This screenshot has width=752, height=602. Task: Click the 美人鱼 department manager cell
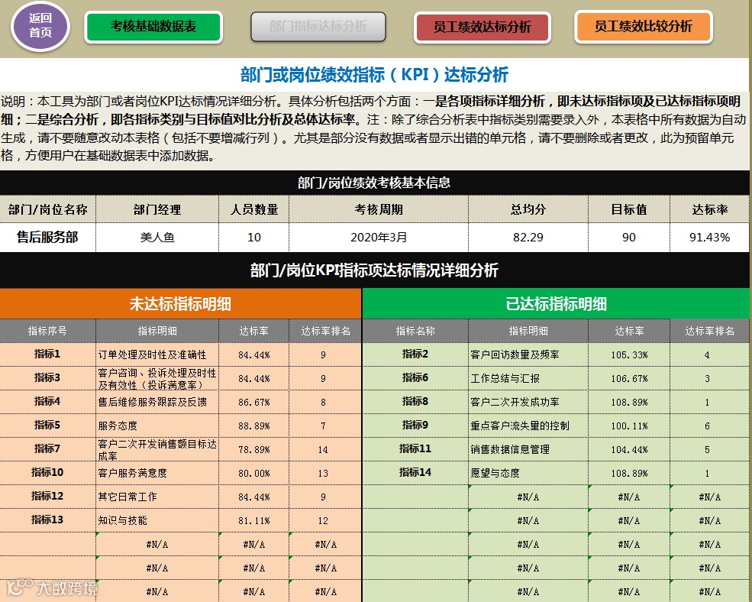[x=157, y=237]
